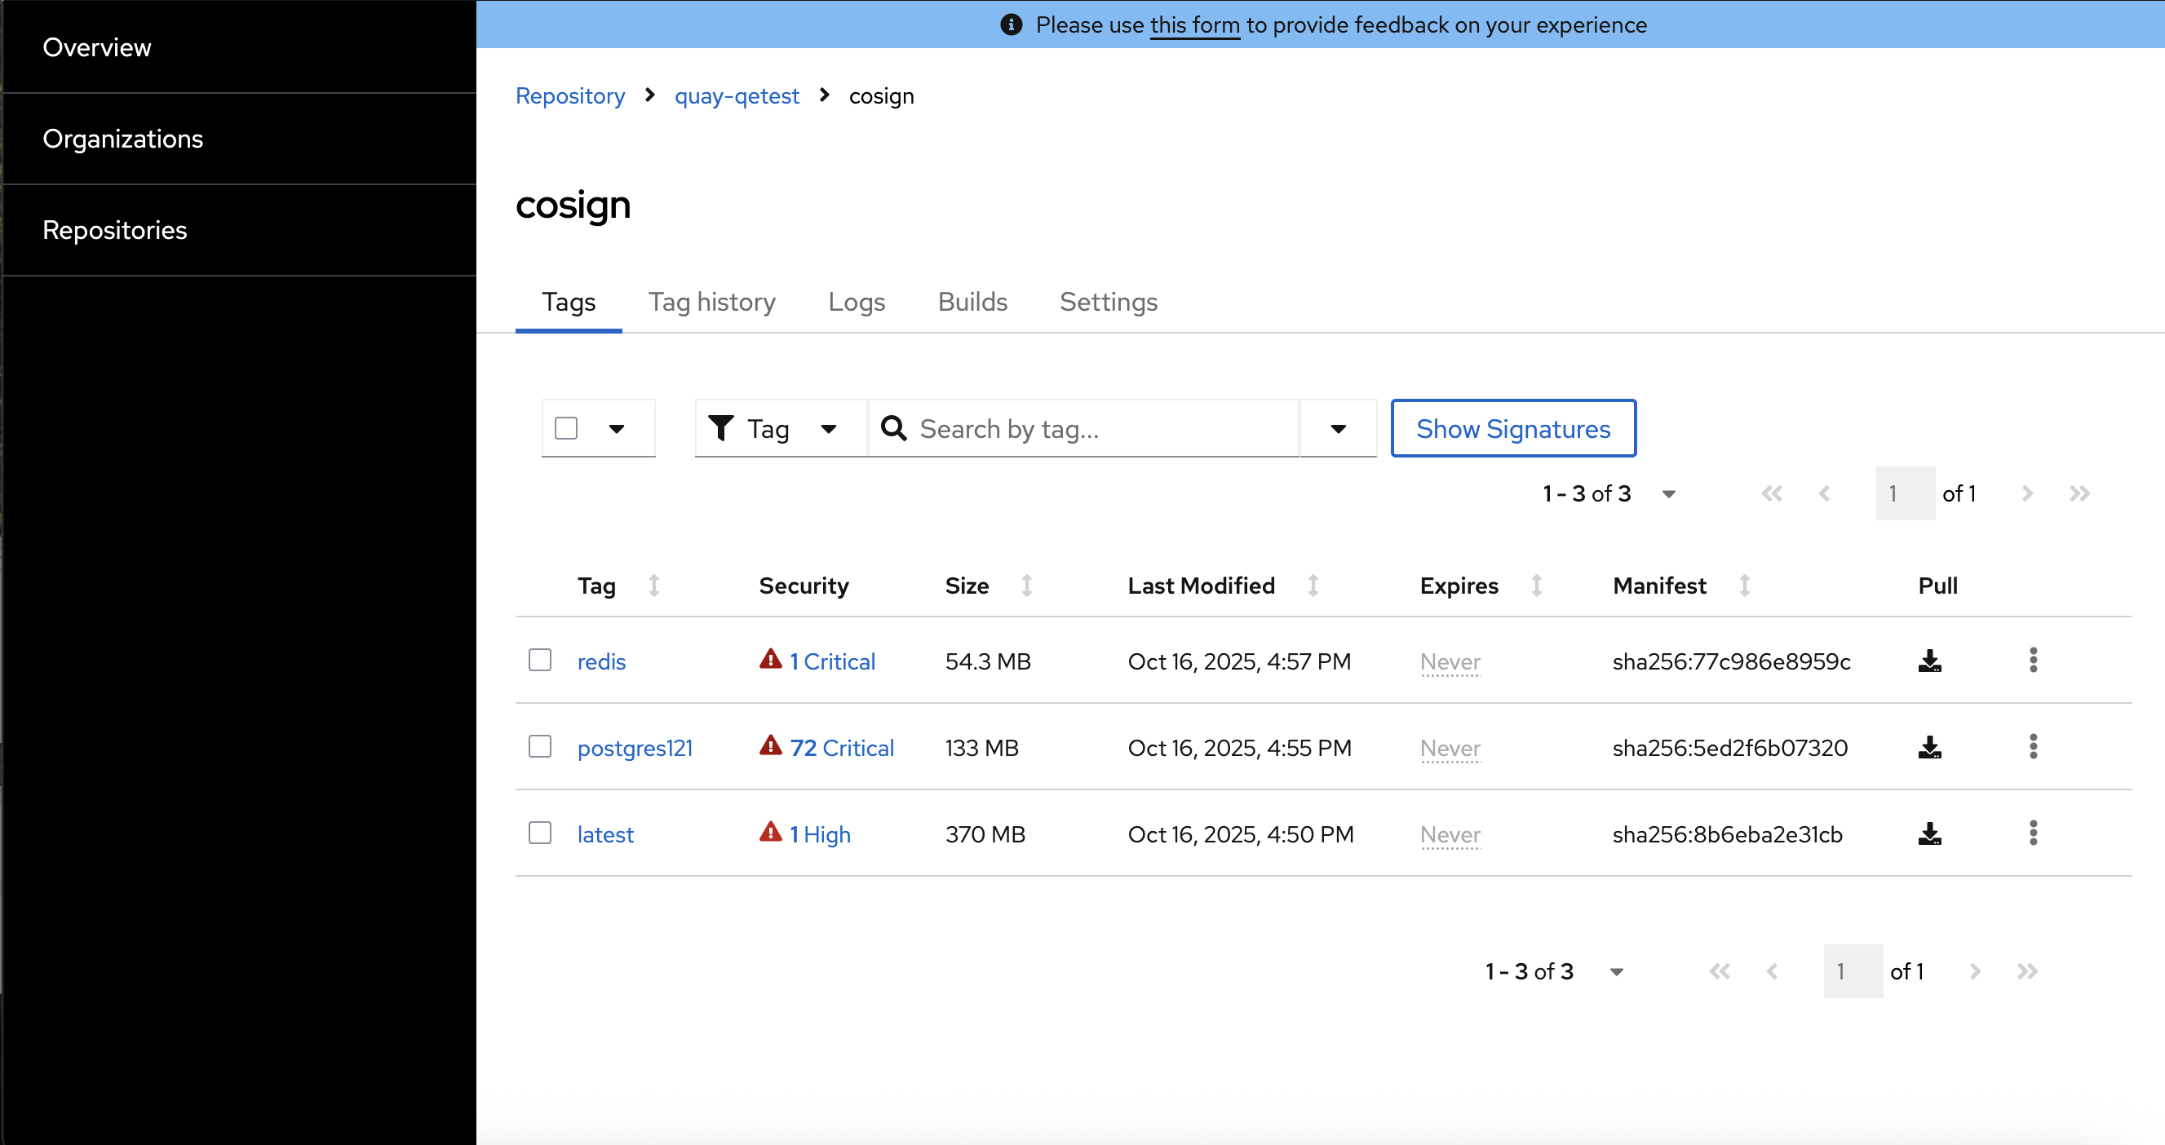
Task: Click the Show Signatures button
Action: tap(1513, 429)
